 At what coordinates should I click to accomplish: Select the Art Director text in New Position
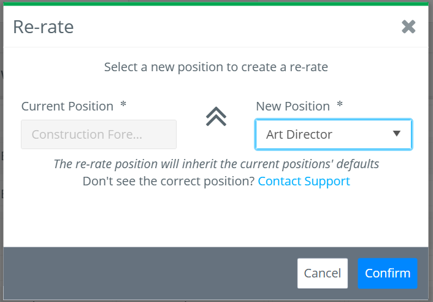(299, 134)
